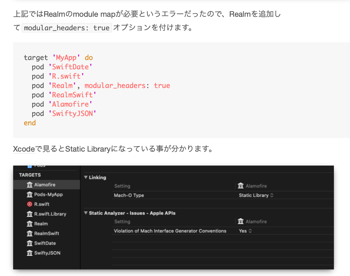Viewport: 350px width, 276px height.
Task: Click the inline code modular_headers: true
Action: 67,28
